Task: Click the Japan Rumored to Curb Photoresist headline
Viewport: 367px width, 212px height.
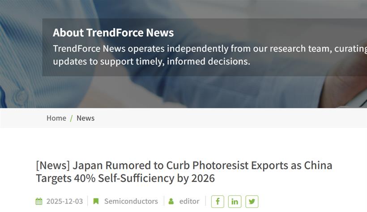Action: (184, 172)
